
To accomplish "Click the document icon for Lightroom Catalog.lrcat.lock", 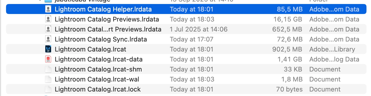I will pos(48,89).
